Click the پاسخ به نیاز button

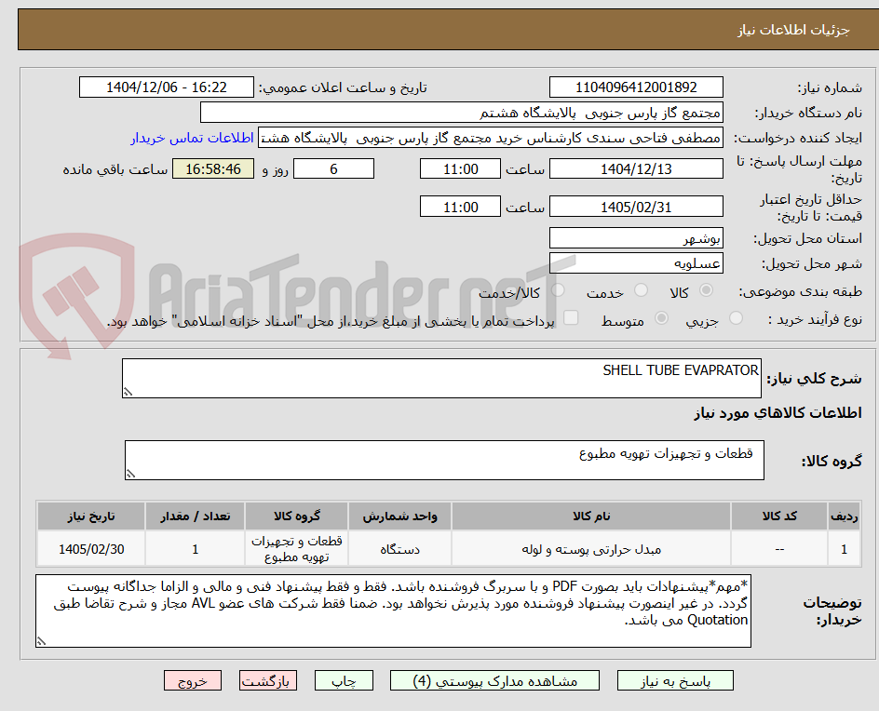[675, 680]
